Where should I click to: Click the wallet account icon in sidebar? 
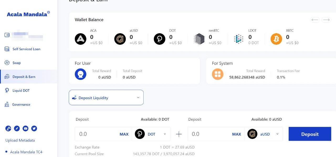pos(7,35)
